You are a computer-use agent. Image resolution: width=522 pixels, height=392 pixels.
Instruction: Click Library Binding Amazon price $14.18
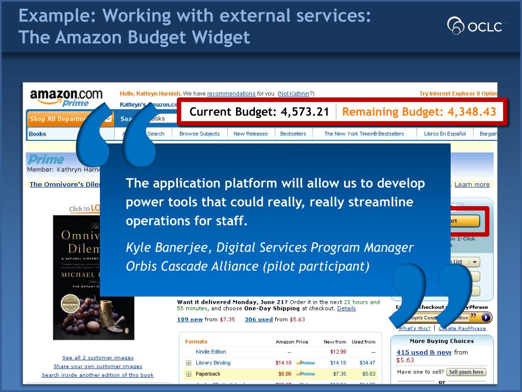[283, 363]
